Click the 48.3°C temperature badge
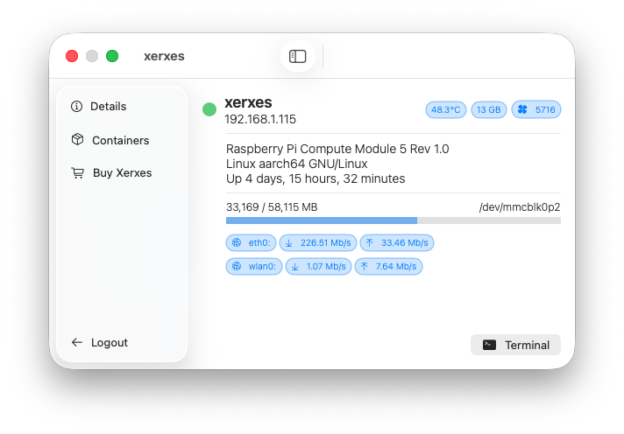This screenshot has height=434, width=624. pyautogui.click(x=446, y=109)
